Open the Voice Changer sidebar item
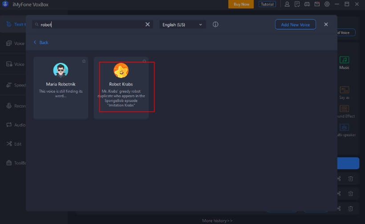365x224 pixels. [16, 64]
